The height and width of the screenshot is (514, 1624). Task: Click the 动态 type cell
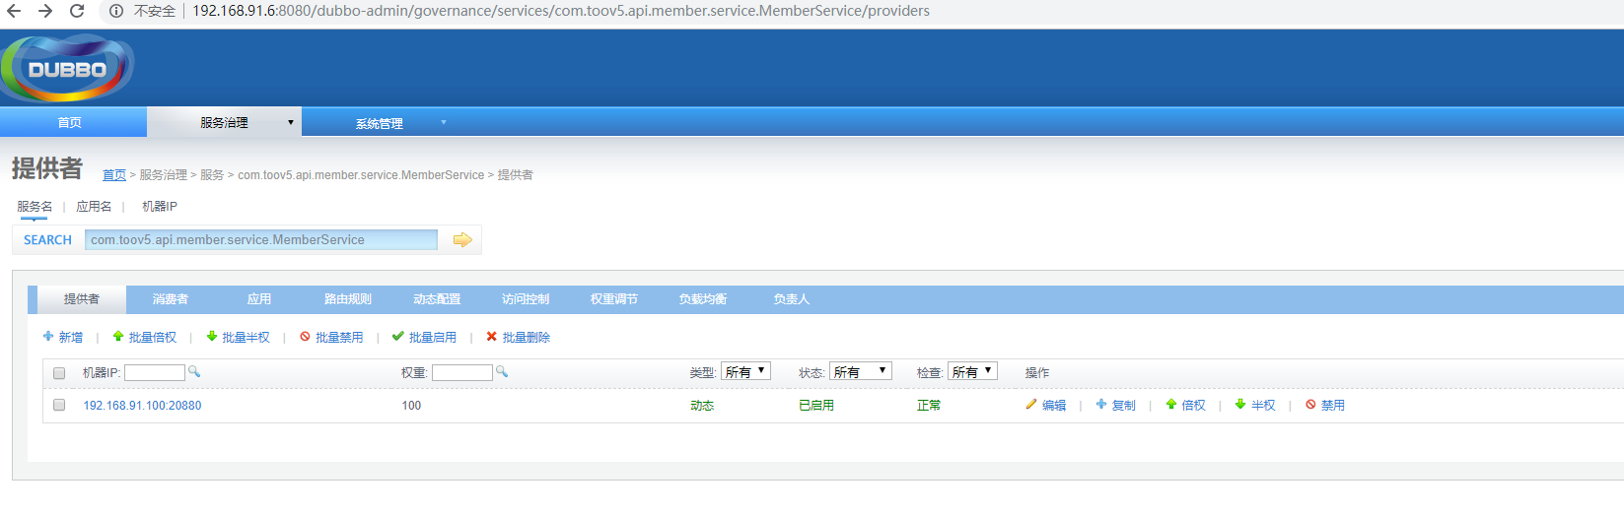(x=702, y=406)
